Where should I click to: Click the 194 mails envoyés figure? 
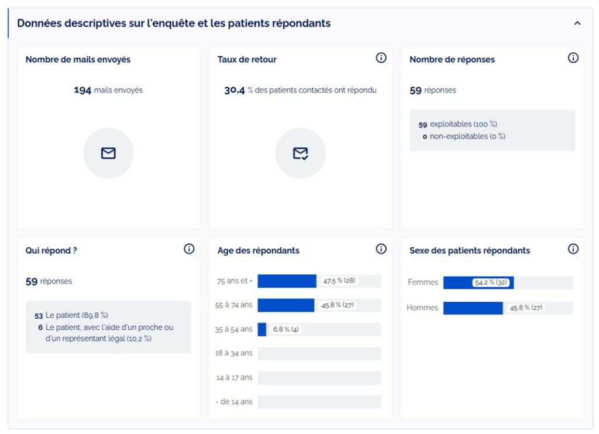(x=108, y=90)
